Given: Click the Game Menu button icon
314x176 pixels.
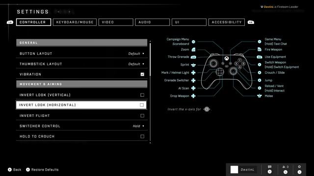Looking at the screenshot, I should point(260,42).
